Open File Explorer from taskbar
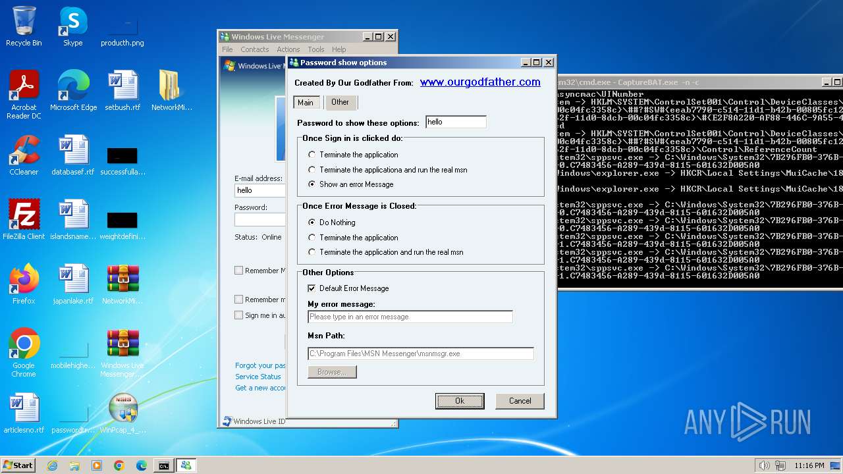Viewport: 843px width, 474px height. pos(74,465)
